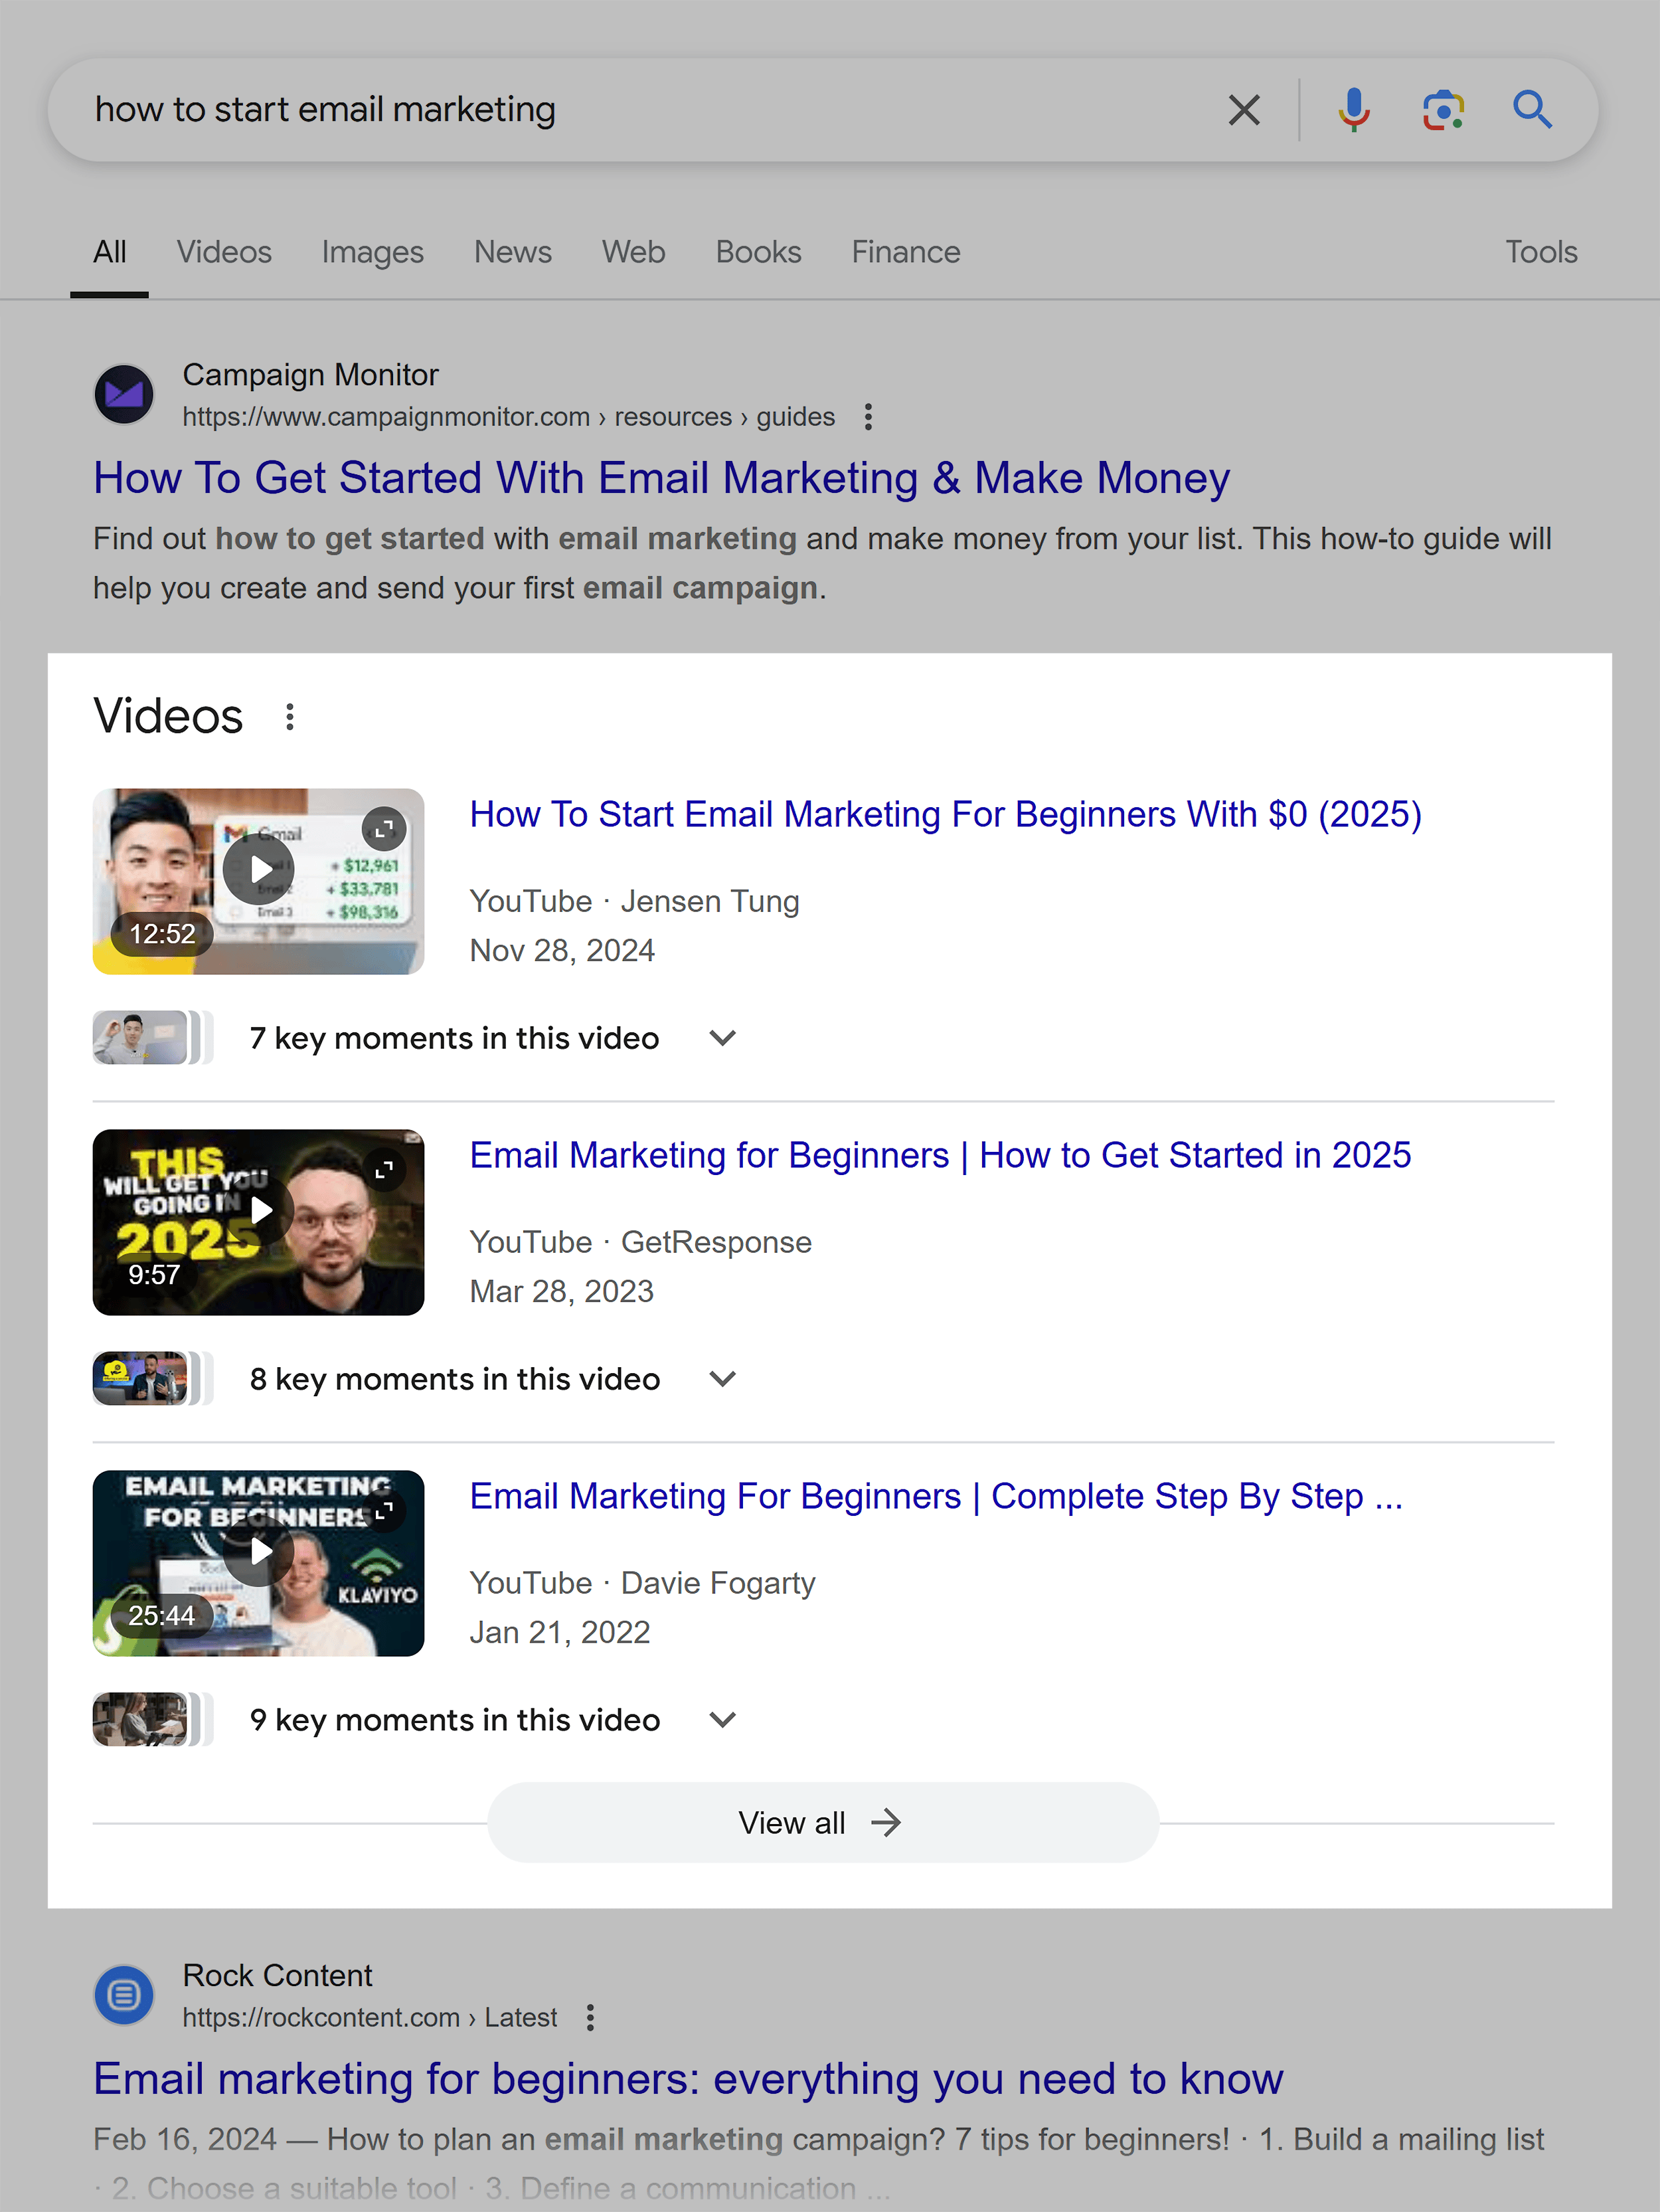
Task: Open Videos section three-dot menu
Action: pyautogui.click(x=290, y=716)
